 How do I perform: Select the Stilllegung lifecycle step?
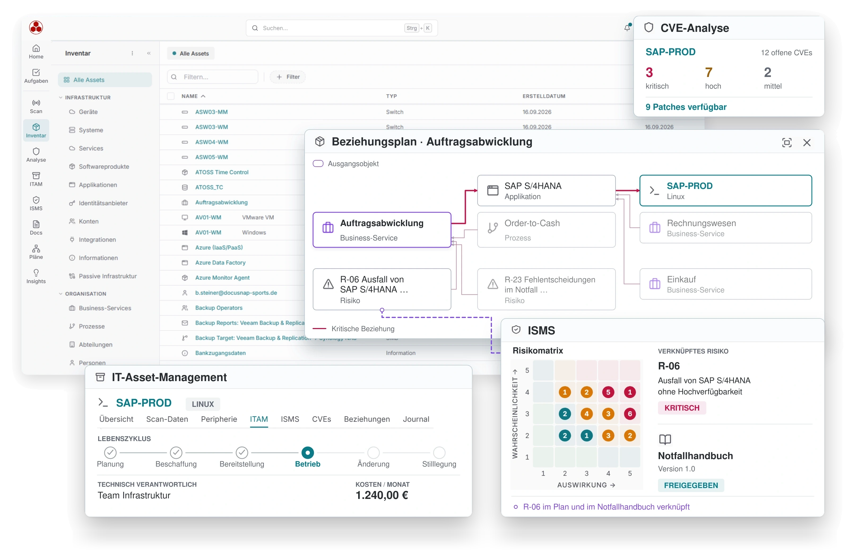pyautogui.click(x=439, y=452)
